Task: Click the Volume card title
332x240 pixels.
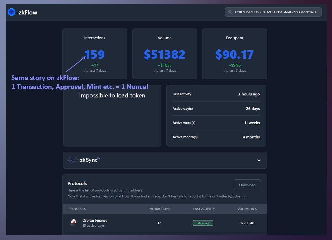Action: [164, 38]
